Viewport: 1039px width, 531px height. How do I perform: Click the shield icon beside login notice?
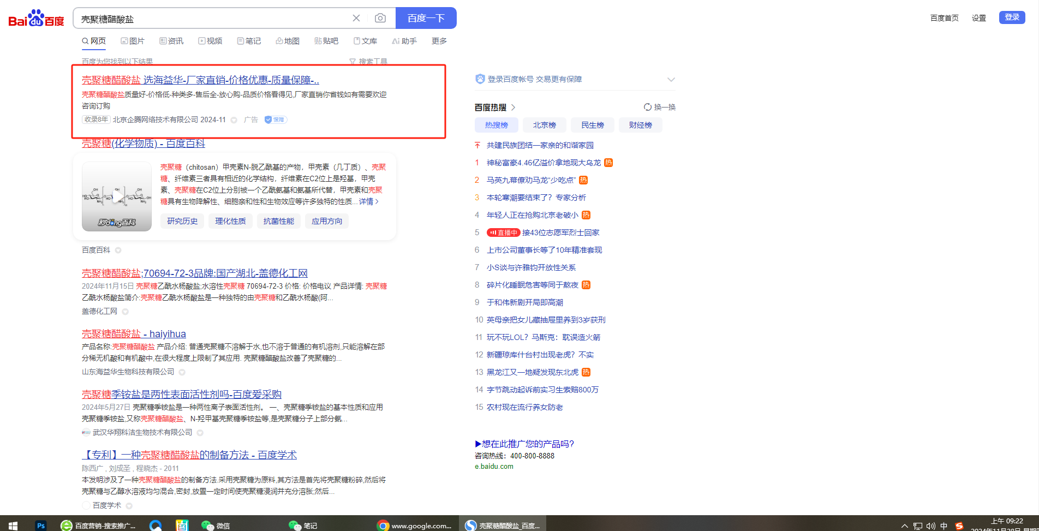(480, 79)
